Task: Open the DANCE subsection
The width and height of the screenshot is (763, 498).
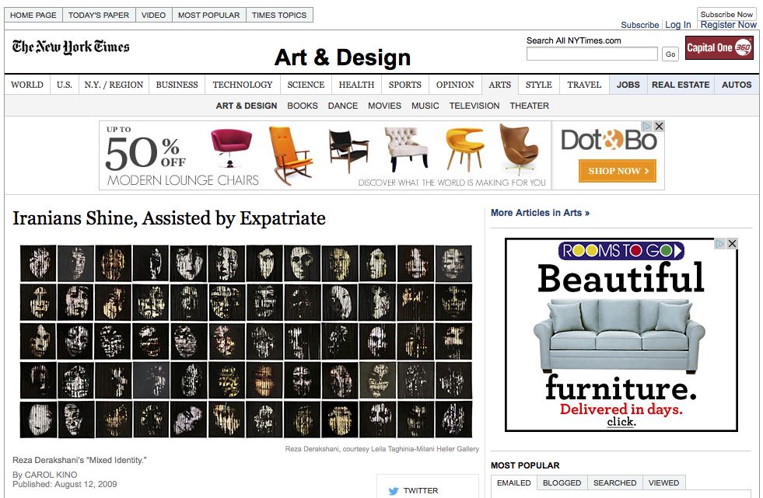Action: (342, 106)
